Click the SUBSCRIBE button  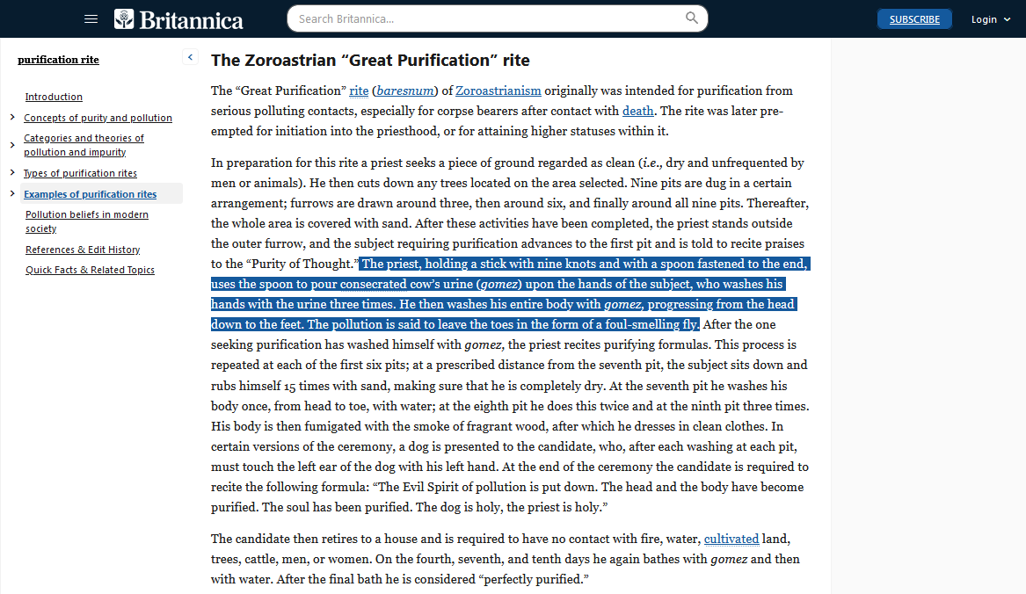click(914, 19)
